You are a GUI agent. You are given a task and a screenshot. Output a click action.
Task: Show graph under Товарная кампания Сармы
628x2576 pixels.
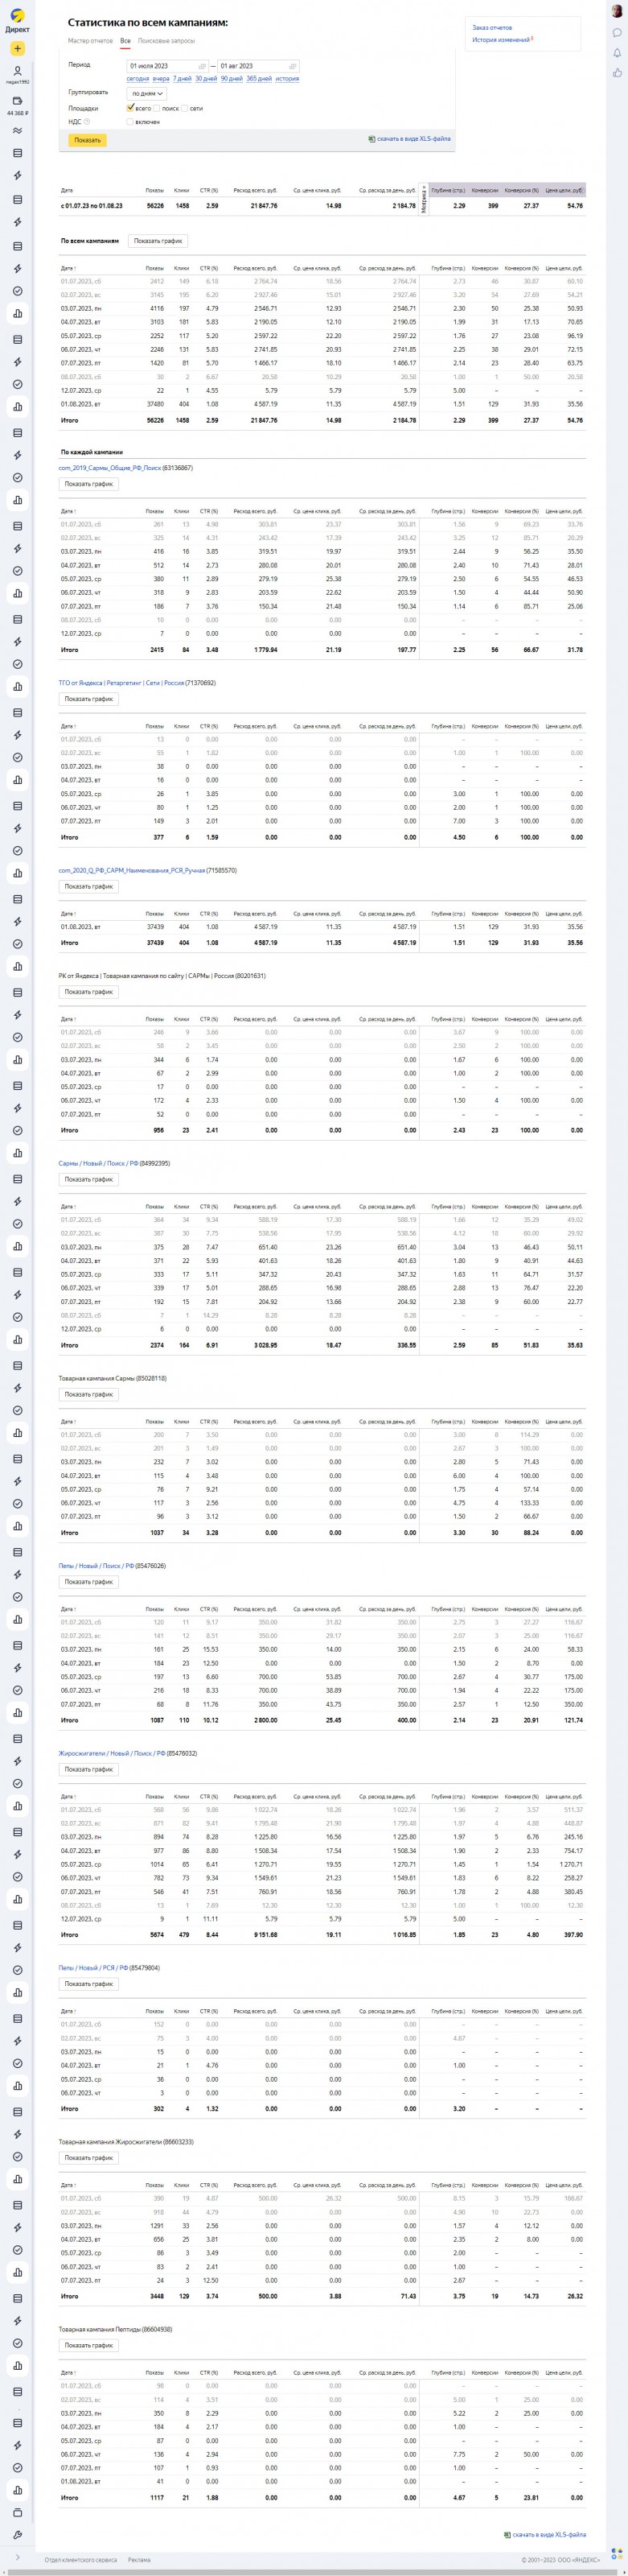(x=89, y=1394)
